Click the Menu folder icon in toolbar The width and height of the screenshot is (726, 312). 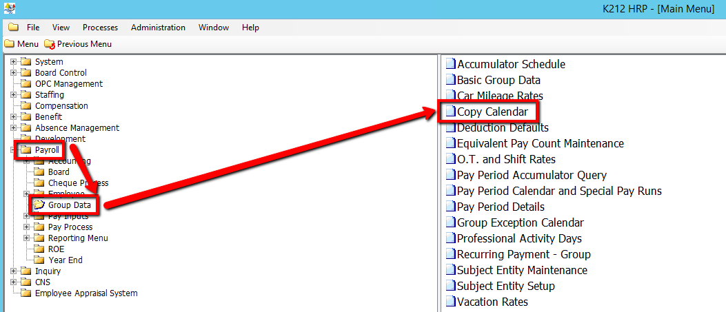pyautogui.click(x=9, y=44)
